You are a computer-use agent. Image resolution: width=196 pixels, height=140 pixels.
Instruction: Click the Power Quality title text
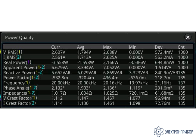click(19, 38)
